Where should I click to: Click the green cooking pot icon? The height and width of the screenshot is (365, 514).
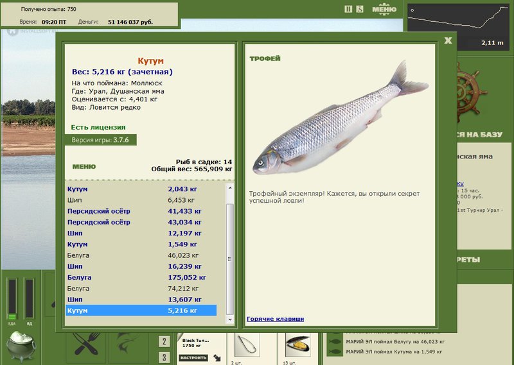click(21, 346)
